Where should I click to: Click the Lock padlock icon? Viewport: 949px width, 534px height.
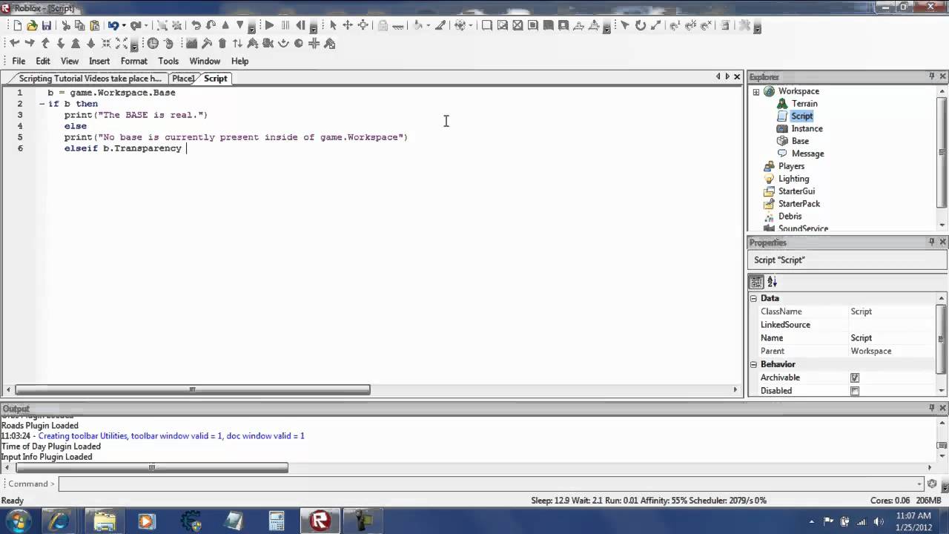(x=383, y=25)
